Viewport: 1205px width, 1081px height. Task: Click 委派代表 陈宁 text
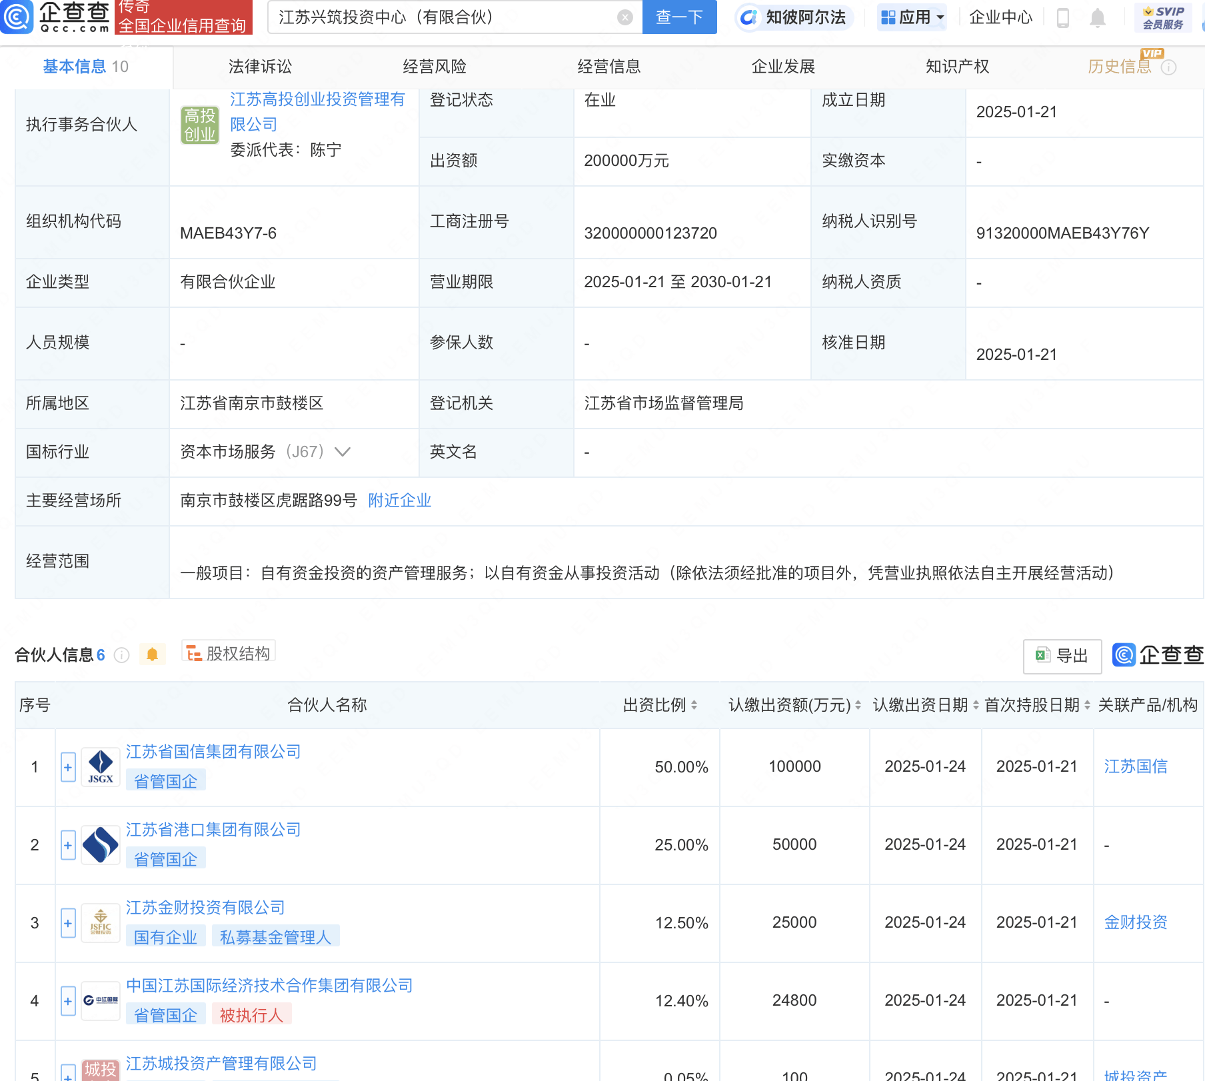click(286, 150)
